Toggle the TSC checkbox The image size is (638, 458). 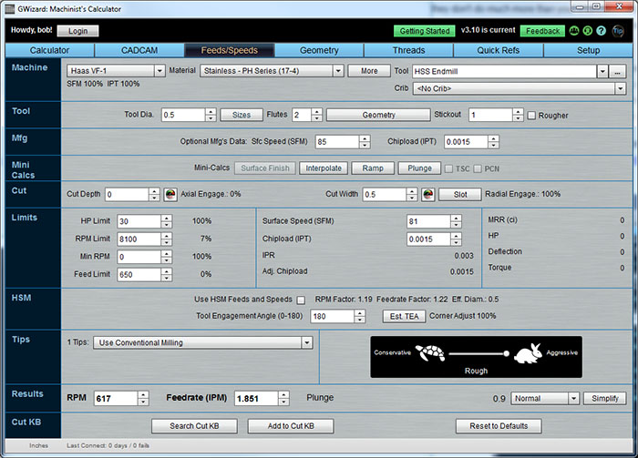pos(448,168)
